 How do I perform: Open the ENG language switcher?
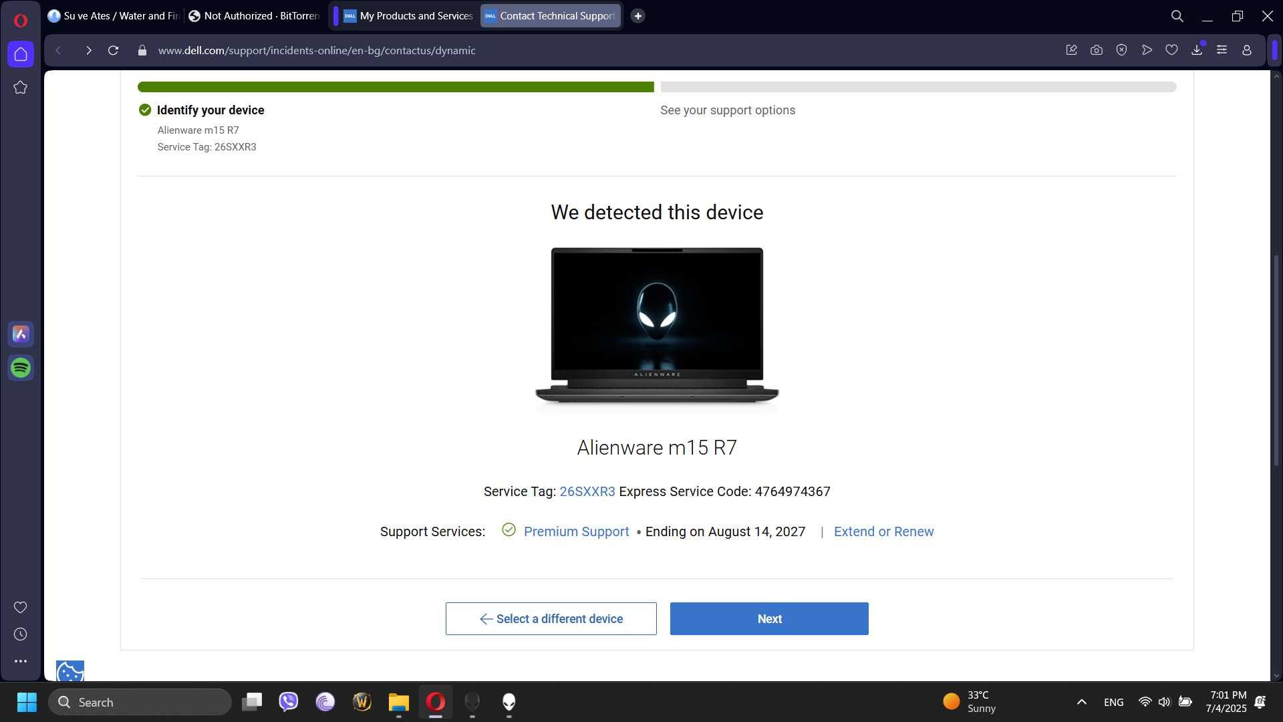click(1113, 702)
